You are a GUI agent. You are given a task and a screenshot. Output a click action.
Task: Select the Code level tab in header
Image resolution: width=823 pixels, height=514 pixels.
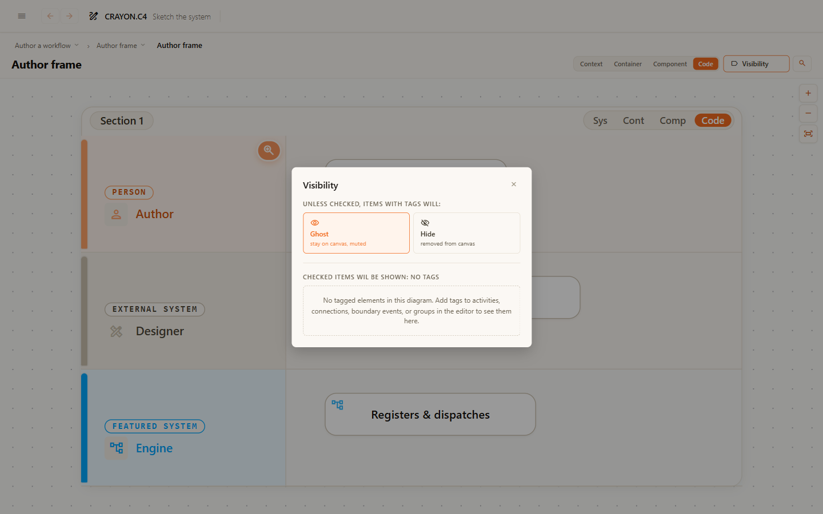pos(705,64)
